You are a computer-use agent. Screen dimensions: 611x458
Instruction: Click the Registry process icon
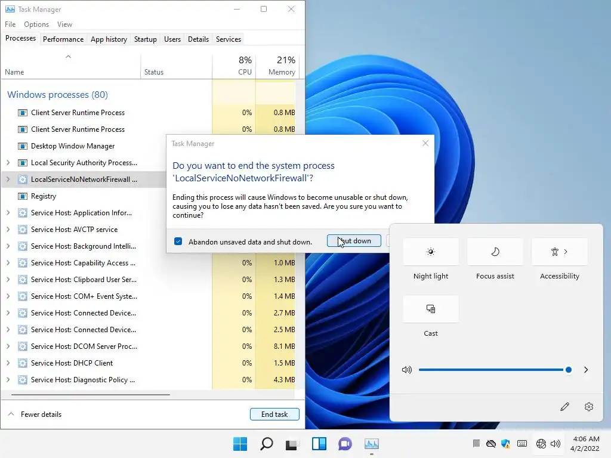point(23,196)
